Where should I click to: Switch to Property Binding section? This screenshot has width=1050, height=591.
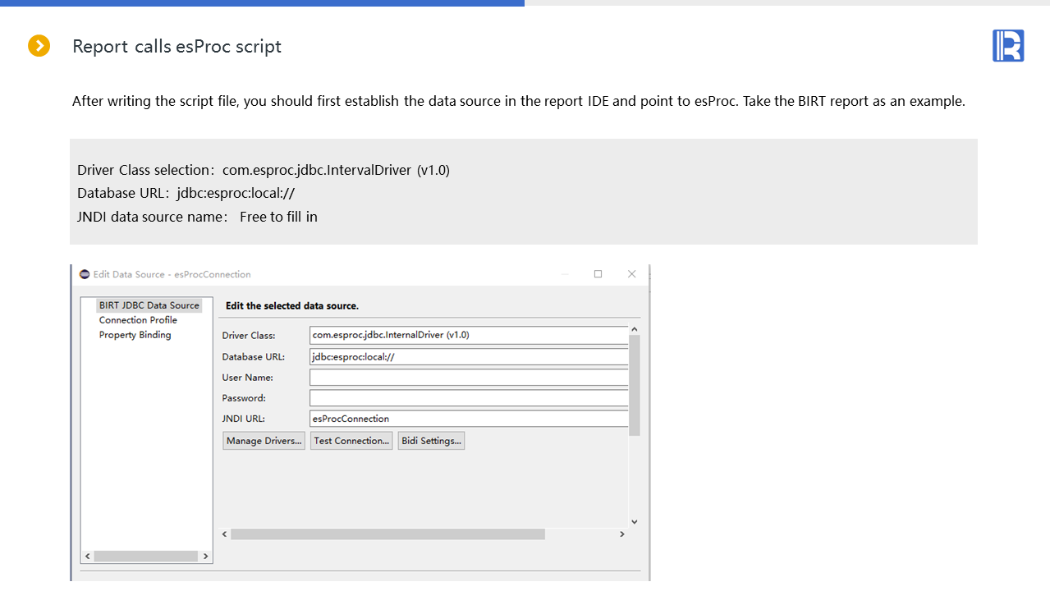click(135, 335)
